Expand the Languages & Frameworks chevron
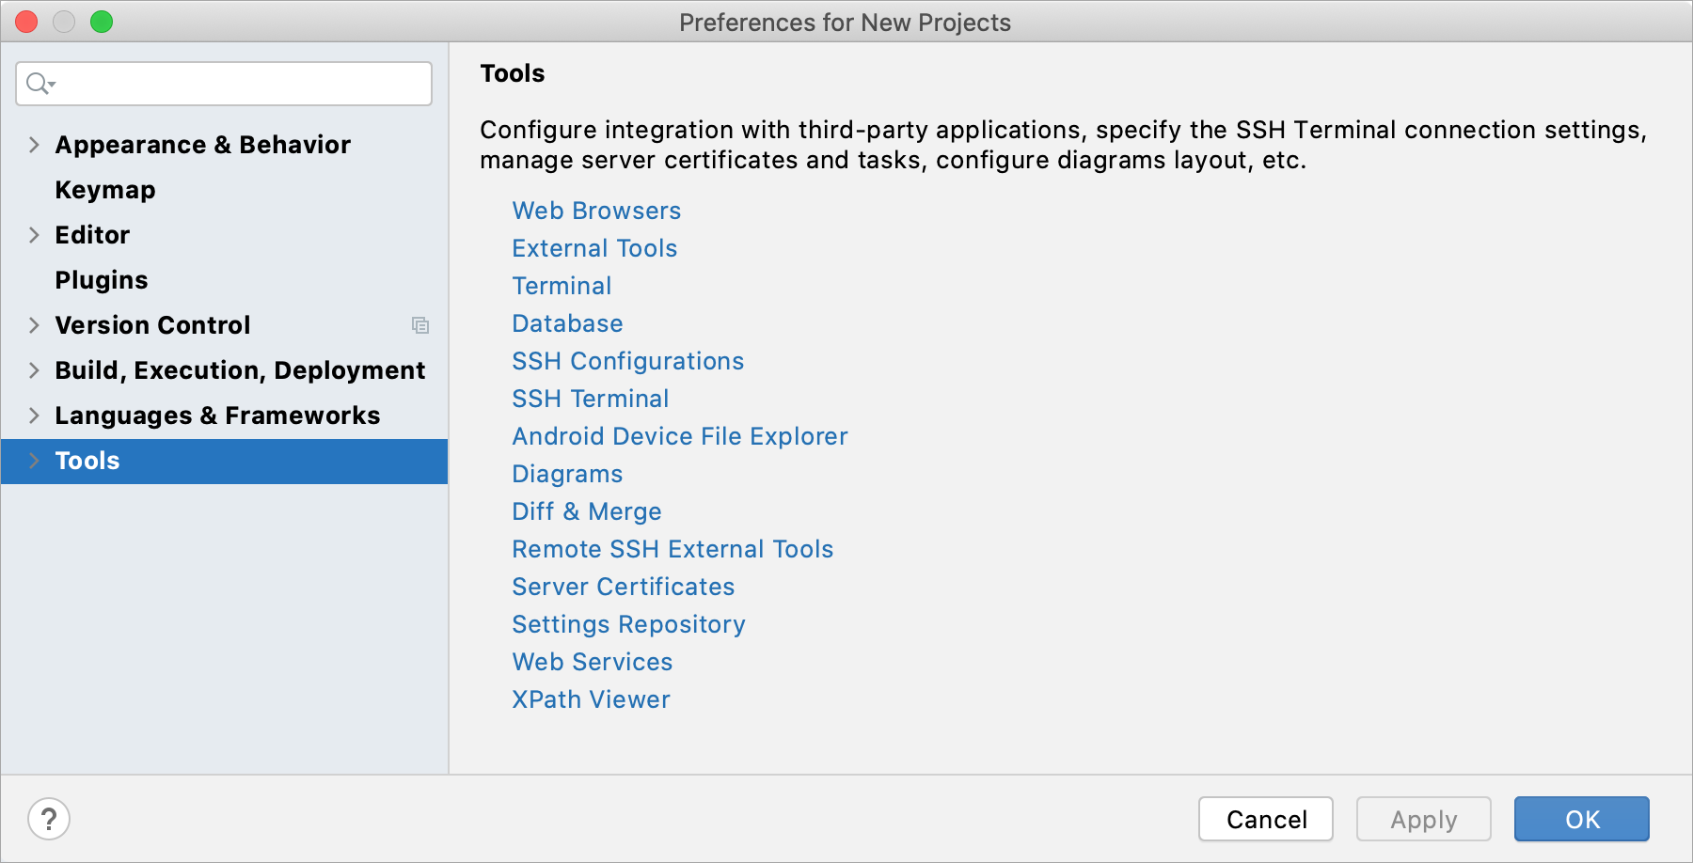This screenshot has width=1693, height=863. 34,416
